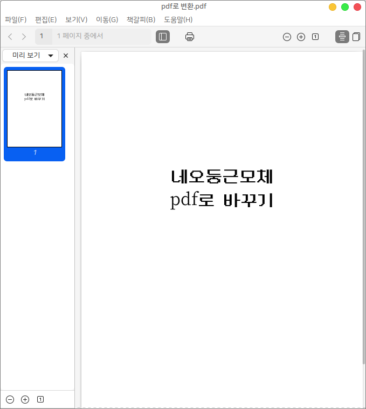
Task: Zoom in using toolbar plus icon
Action: 301,37
